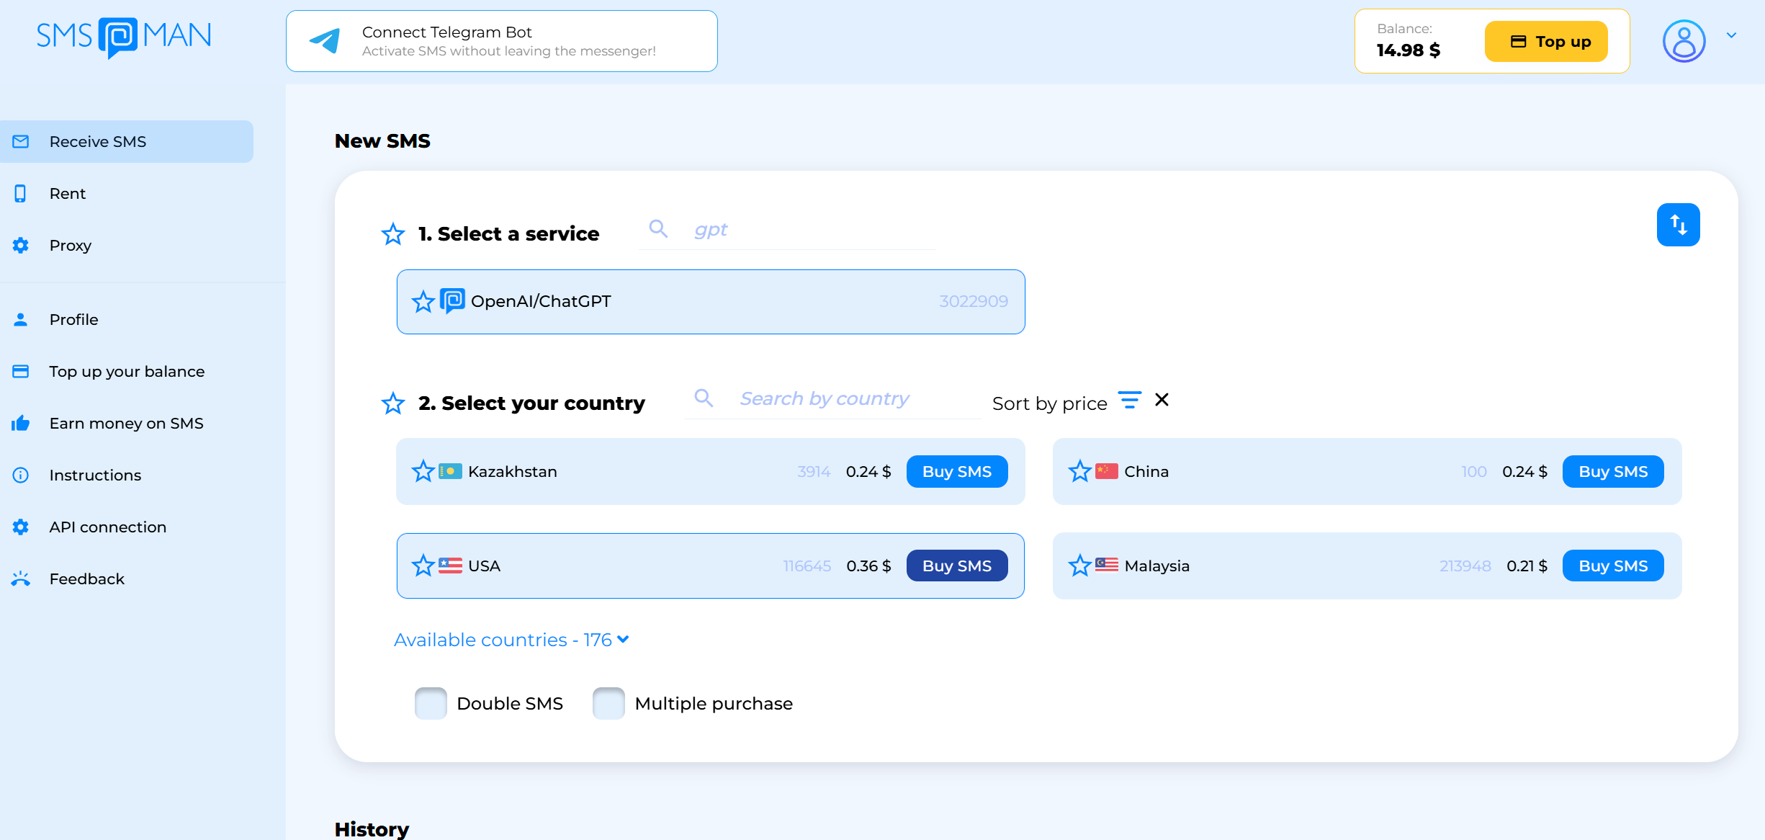The image size is (1765, 840).
Task: Open the user avatar icon
Action: point(1684,41)
